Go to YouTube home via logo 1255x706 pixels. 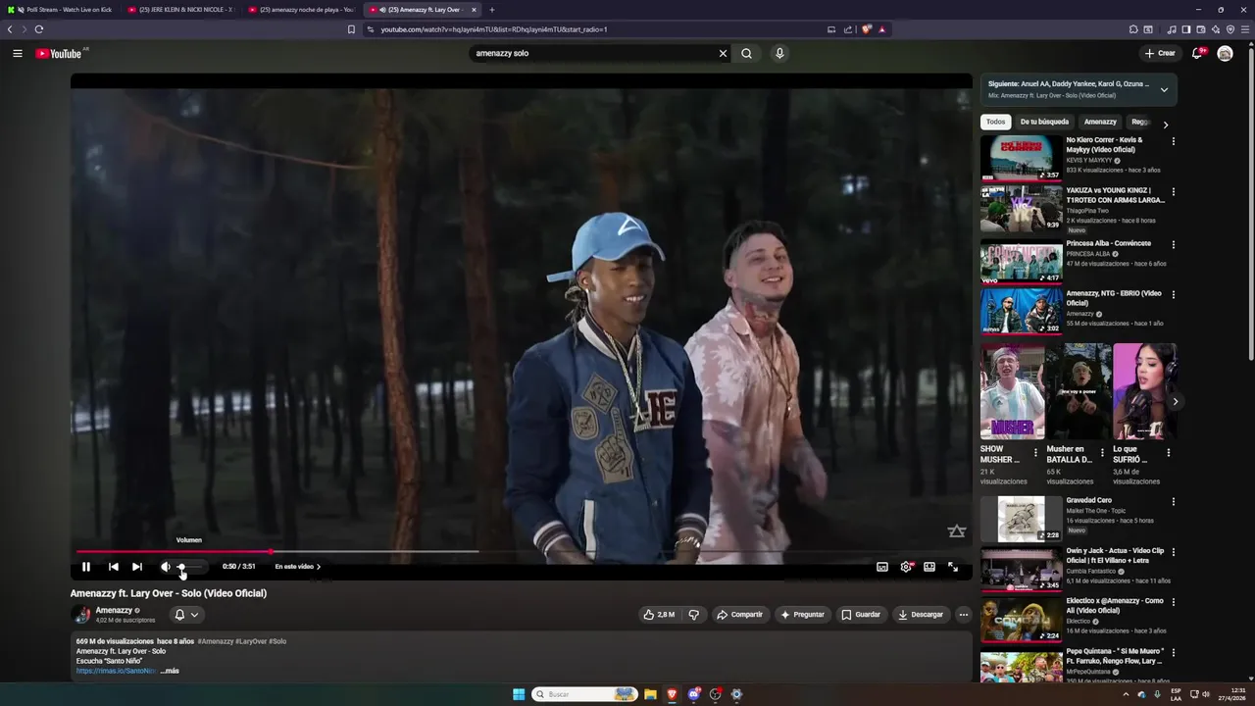59,54
